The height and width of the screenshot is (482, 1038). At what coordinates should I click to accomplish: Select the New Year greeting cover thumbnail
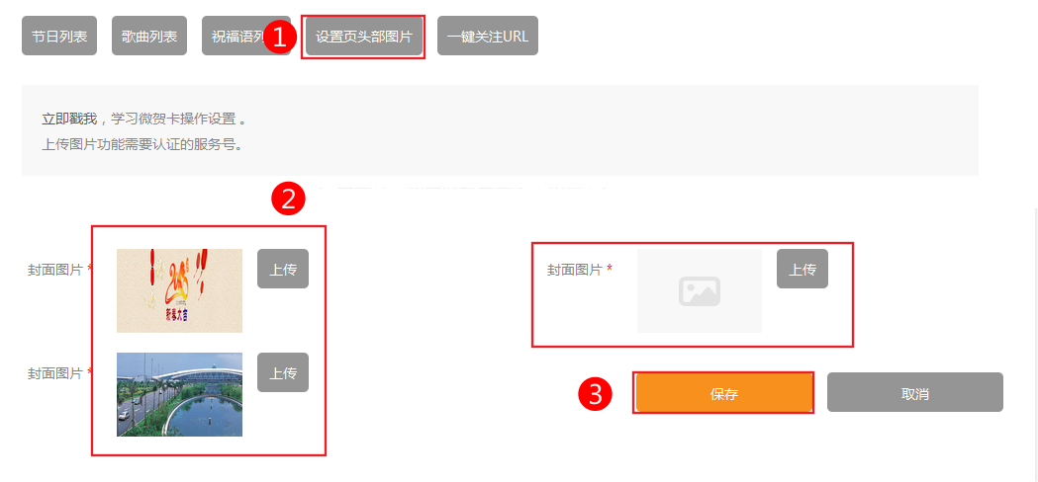(179, 290)
